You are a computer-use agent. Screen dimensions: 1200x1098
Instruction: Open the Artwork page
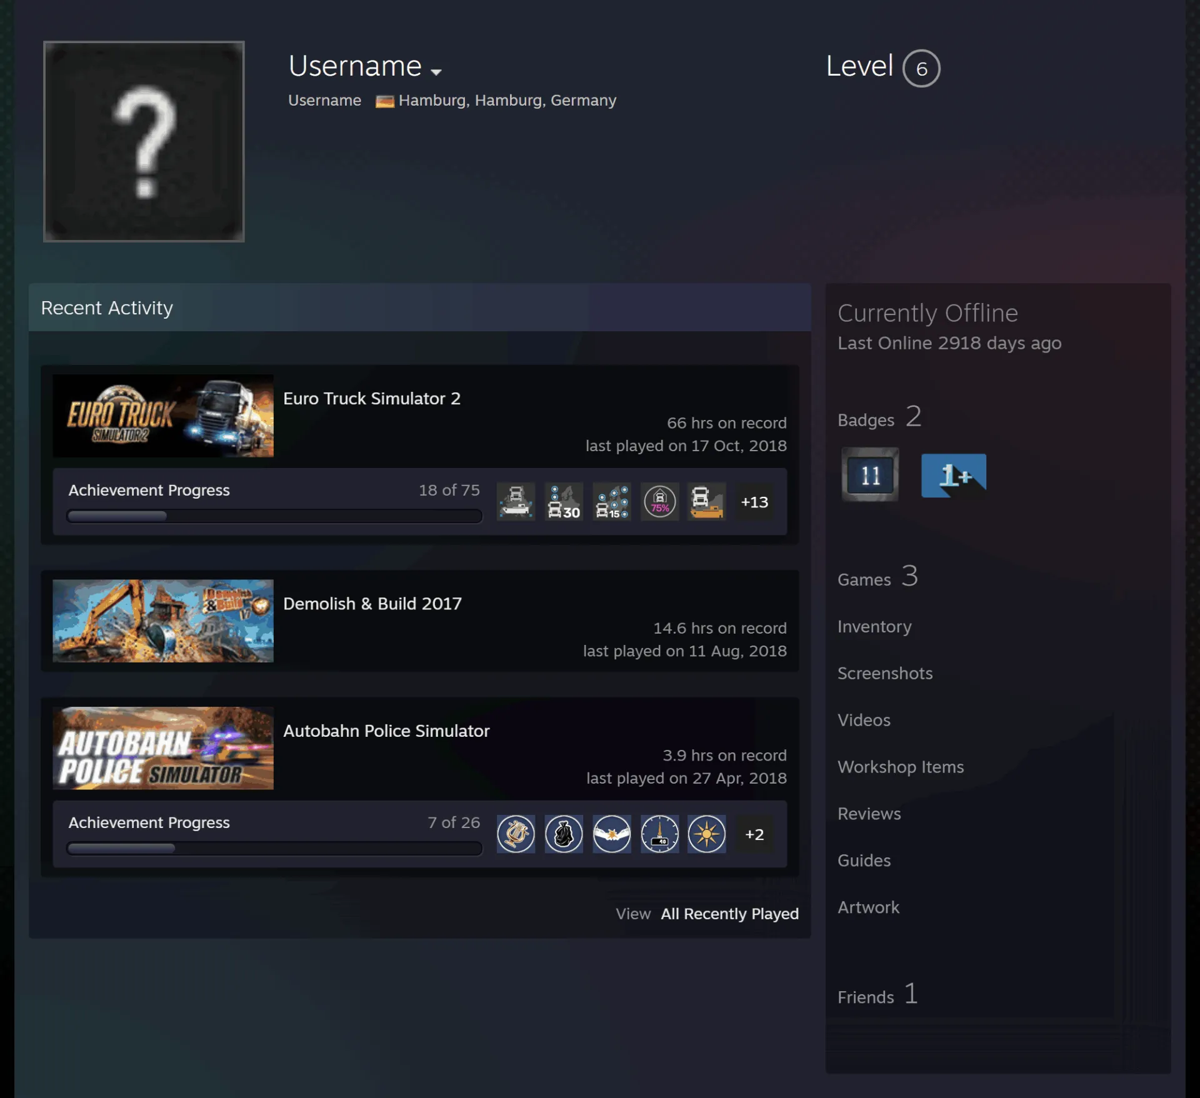pos(868,908)
